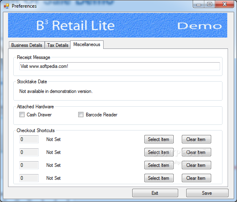Viewport: 237px width, 202px height.
Task: Clear Item for the first shortcut
Action: tap(196, 139)
